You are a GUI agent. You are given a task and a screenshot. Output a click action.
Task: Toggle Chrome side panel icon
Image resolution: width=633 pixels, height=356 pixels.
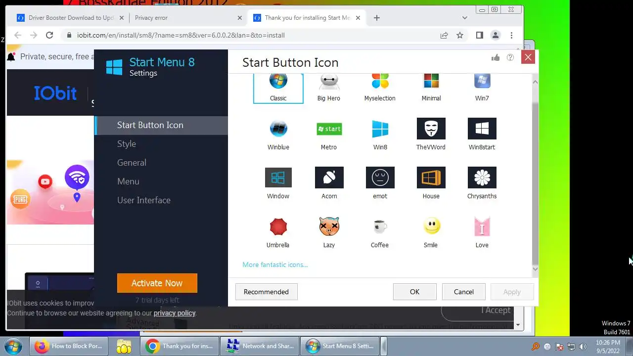pyautogui.click(x=479, y=35)
